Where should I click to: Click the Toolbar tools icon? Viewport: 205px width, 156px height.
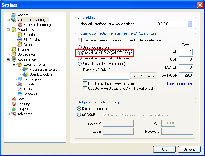coord(20,89)
